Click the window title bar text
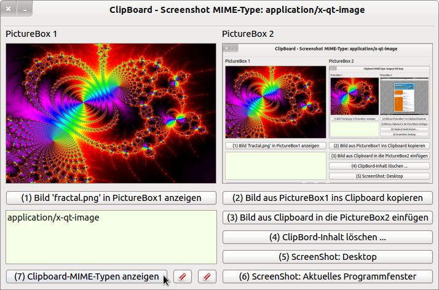 click(237, 10)
